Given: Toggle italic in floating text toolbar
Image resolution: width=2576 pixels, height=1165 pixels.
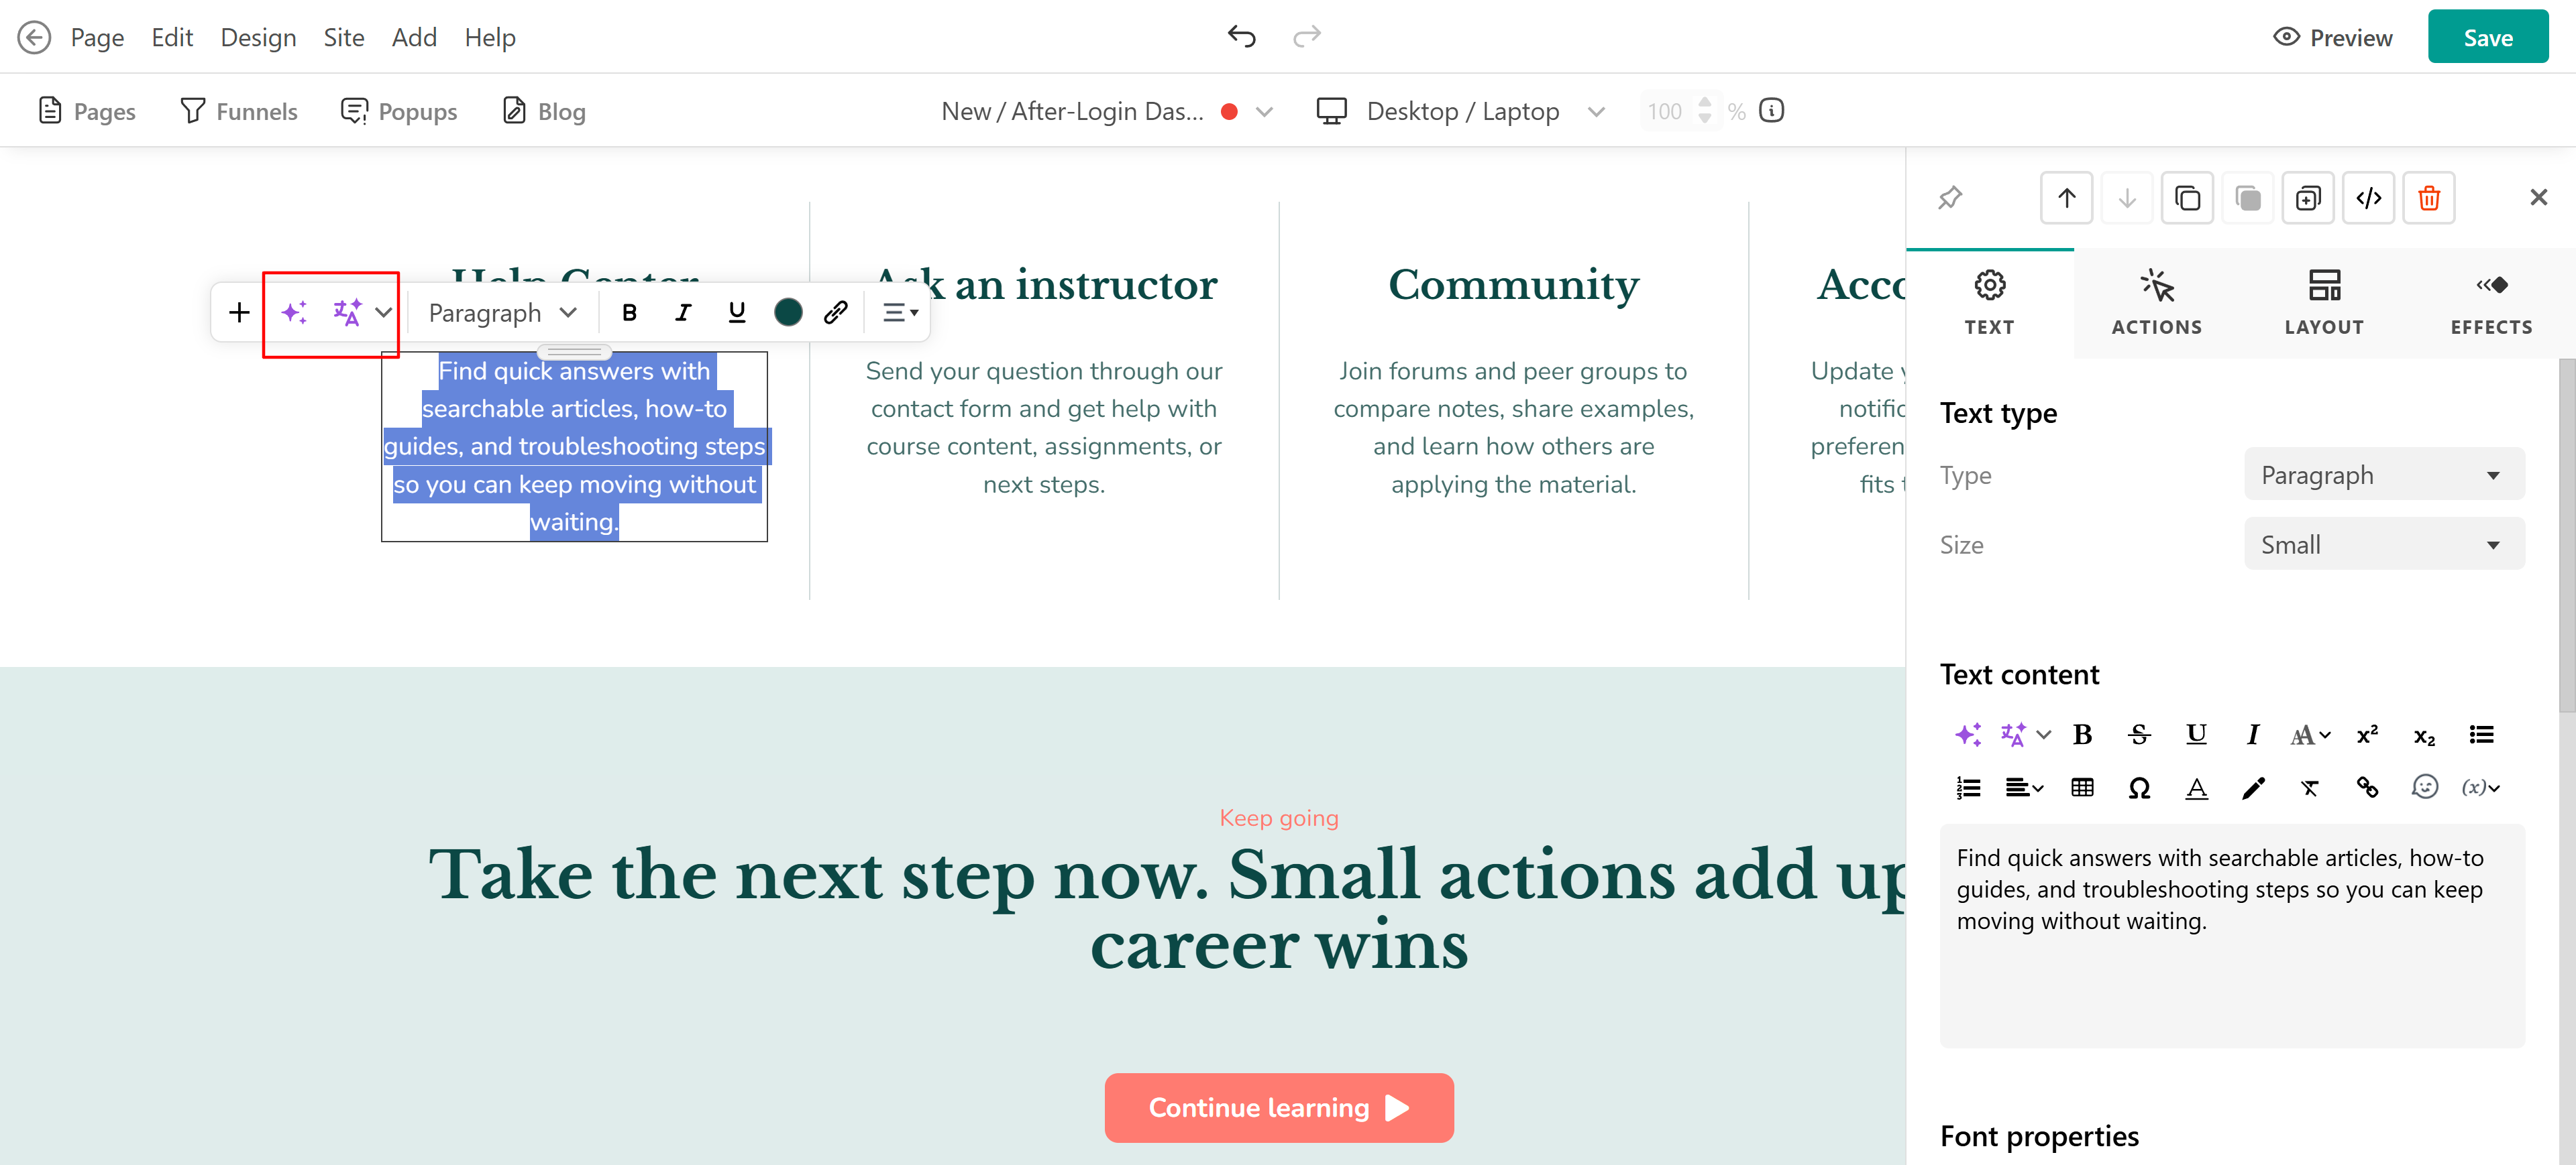Looking at the screenshot, I should click(683, 313).
